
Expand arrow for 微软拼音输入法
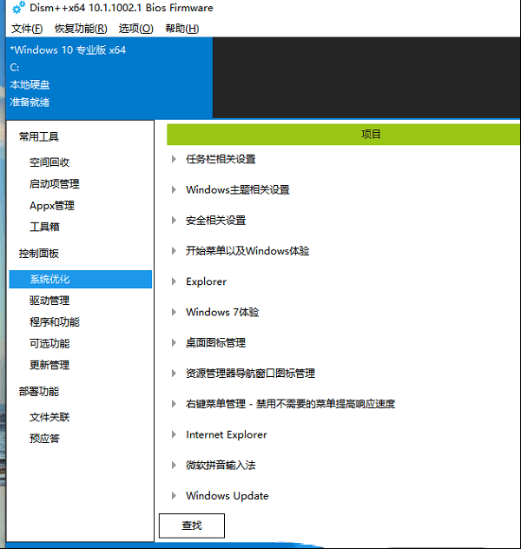point(174,466)
